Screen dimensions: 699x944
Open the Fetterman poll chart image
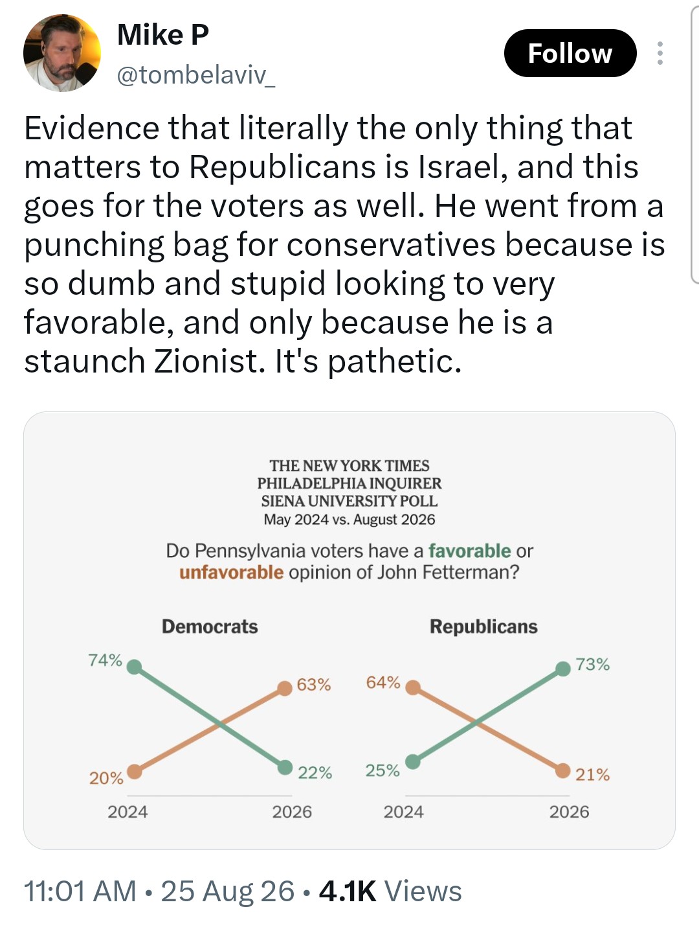click(x=349, y=630)
